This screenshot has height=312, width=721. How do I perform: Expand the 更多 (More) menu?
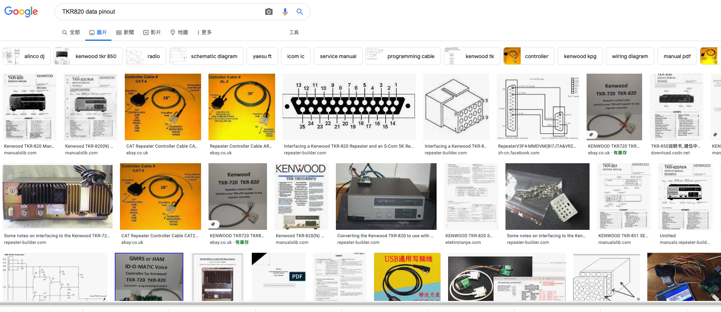(x=205, y=32)
